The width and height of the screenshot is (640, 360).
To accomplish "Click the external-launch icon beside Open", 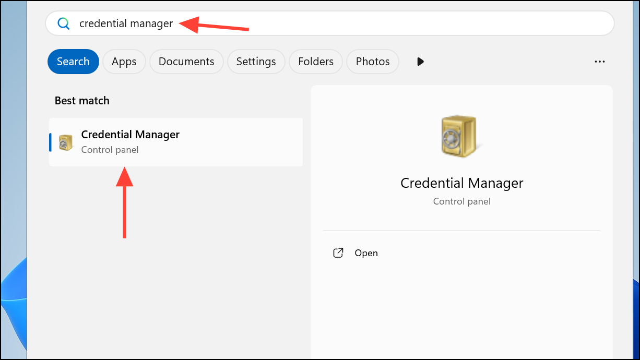I will click(x=338, y=253).
